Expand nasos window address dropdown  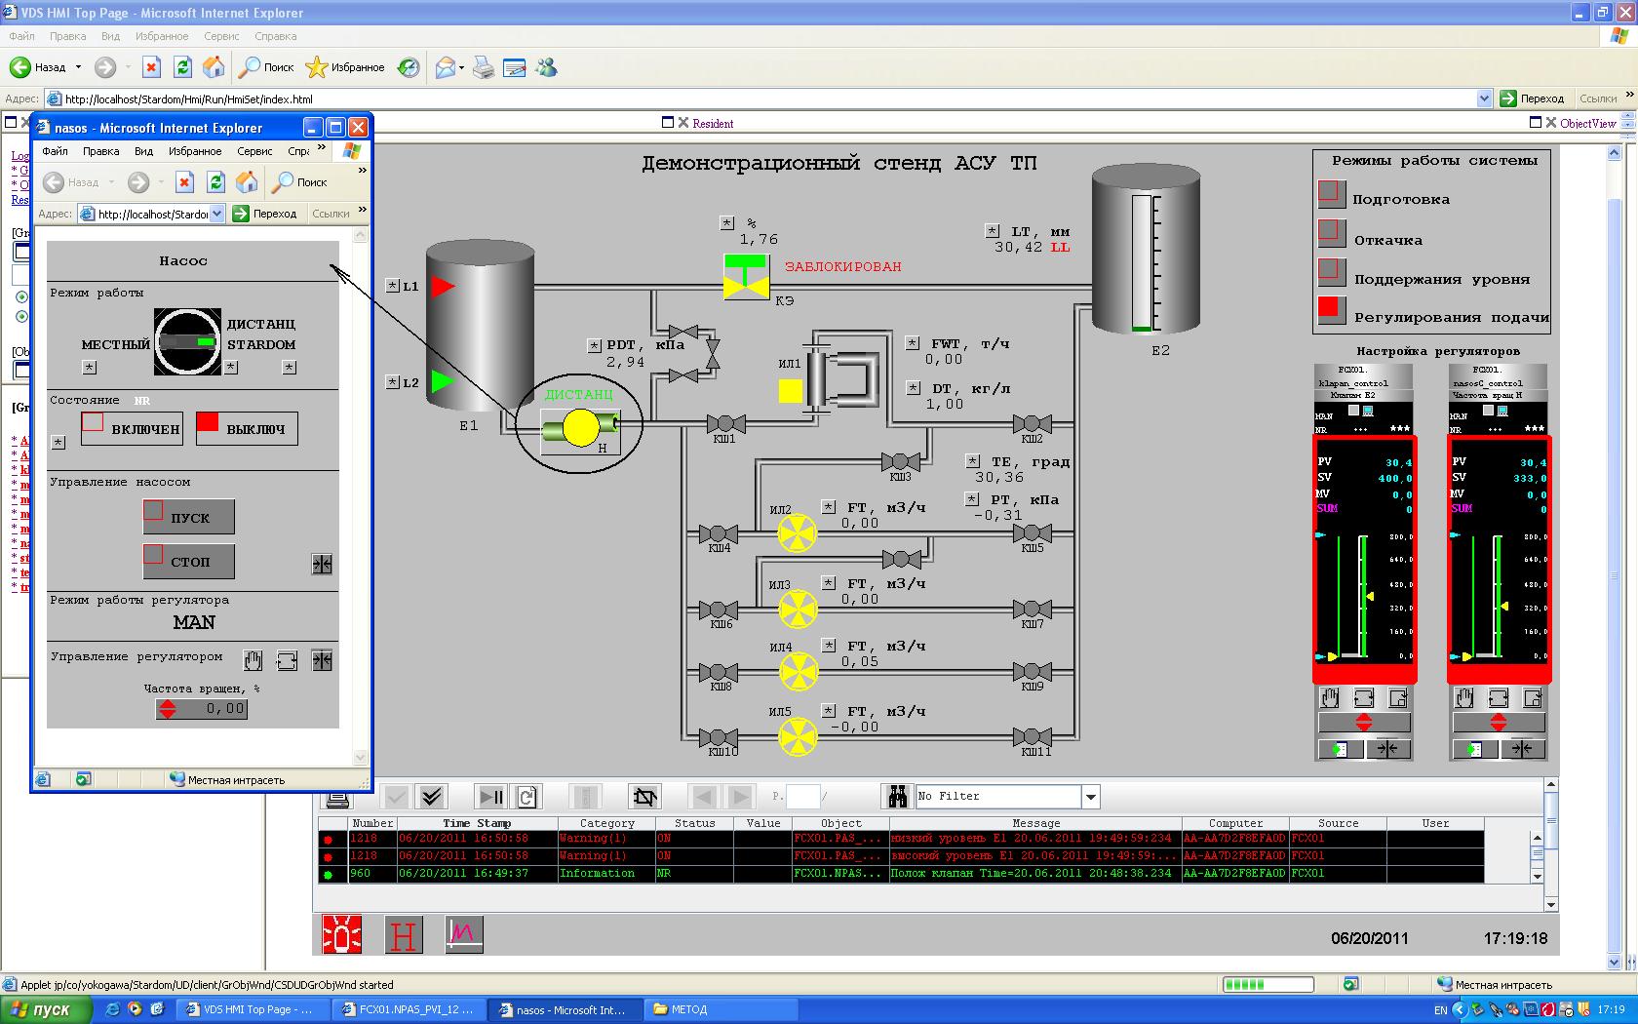[217, 214]
